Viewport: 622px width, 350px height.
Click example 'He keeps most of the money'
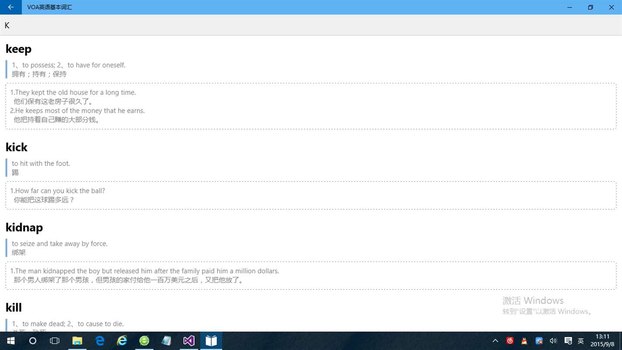coord(77,111)
